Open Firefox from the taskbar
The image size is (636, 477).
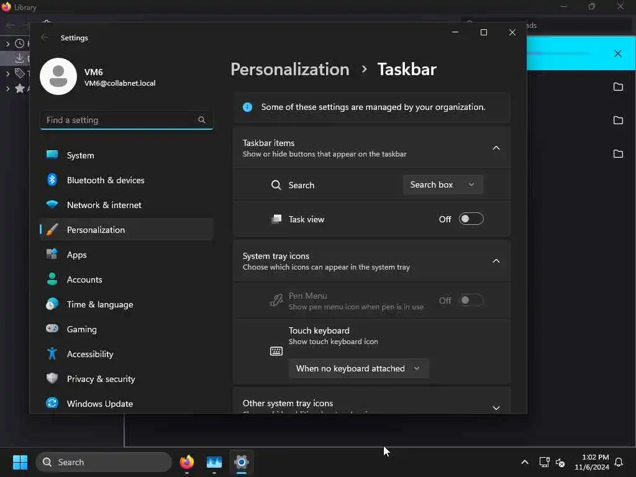click(x=186, y=462)
